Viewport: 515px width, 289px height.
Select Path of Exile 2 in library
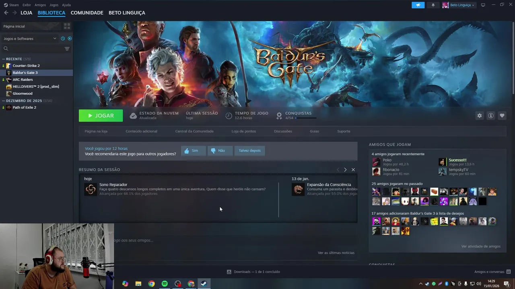click(24, 108)
